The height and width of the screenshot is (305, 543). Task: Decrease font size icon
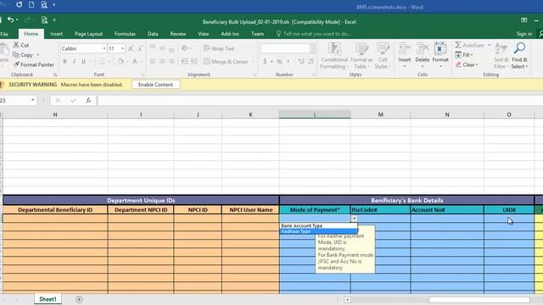[x=140, y=49]
